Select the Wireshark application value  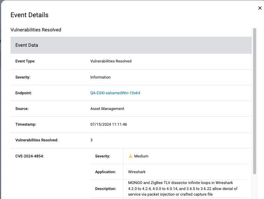tap(137, 172)
